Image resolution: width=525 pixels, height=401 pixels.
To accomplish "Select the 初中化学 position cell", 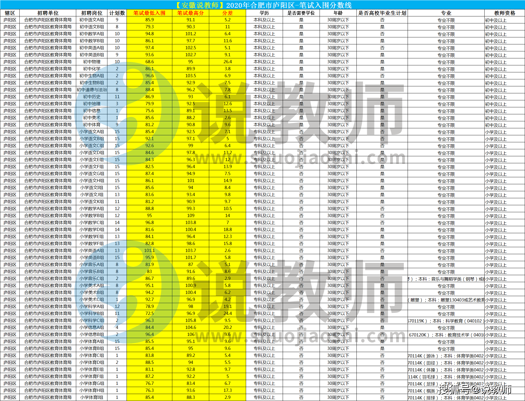I will [x=92, y=69].
